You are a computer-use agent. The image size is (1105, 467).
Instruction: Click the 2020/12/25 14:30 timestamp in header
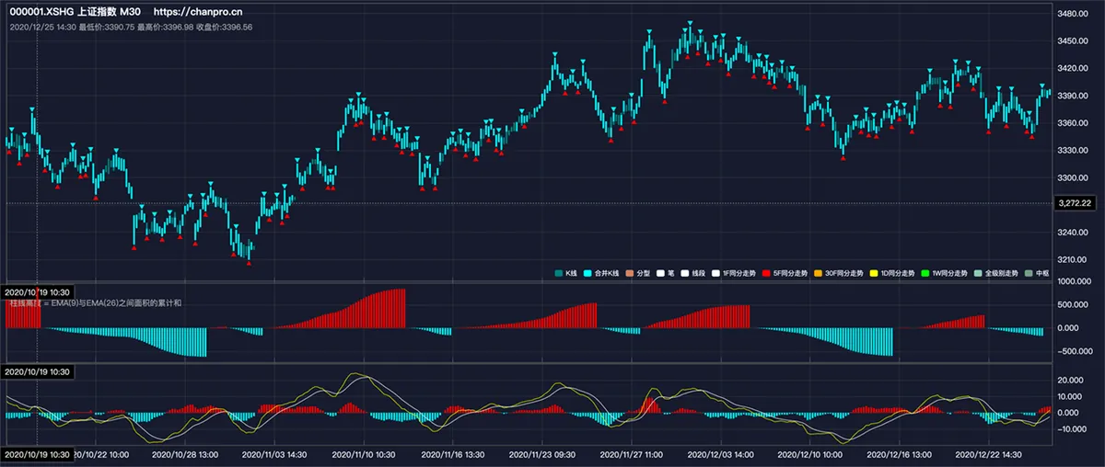pos(42,27)
